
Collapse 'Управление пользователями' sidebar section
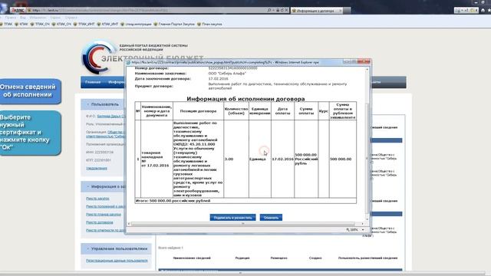point(88,248)
